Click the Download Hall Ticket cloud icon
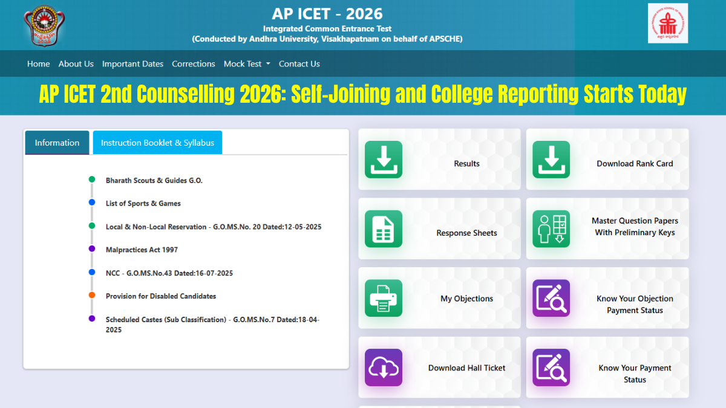726x408 pixels. pyautogui.click(x=384, y=368)
